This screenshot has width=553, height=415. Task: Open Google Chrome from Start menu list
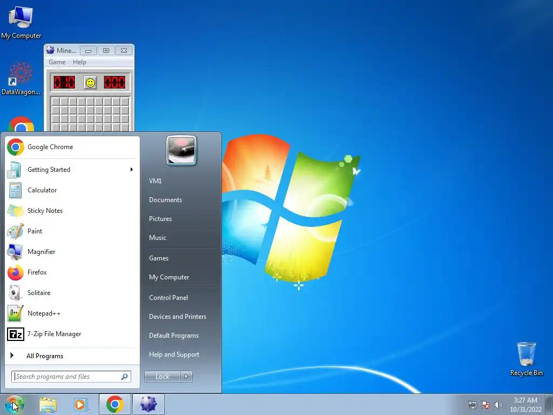point(72,147)
